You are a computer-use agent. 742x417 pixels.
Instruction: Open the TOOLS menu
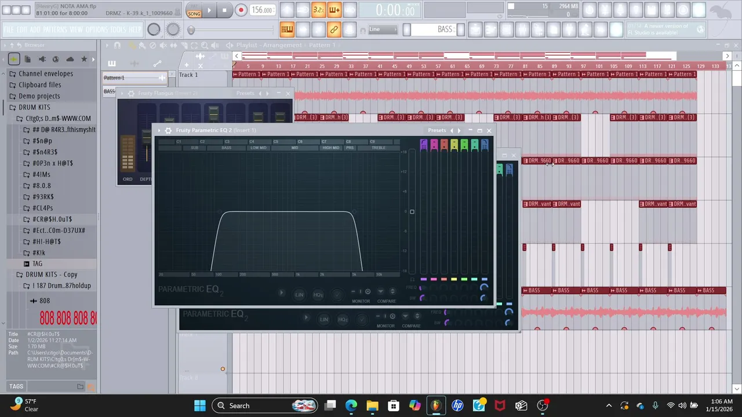[x=118, y=29]
